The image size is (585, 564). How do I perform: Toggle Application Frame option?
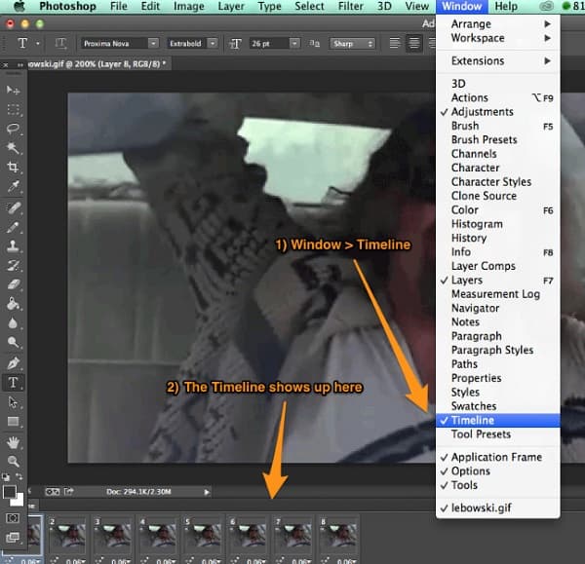click(497, 458)
